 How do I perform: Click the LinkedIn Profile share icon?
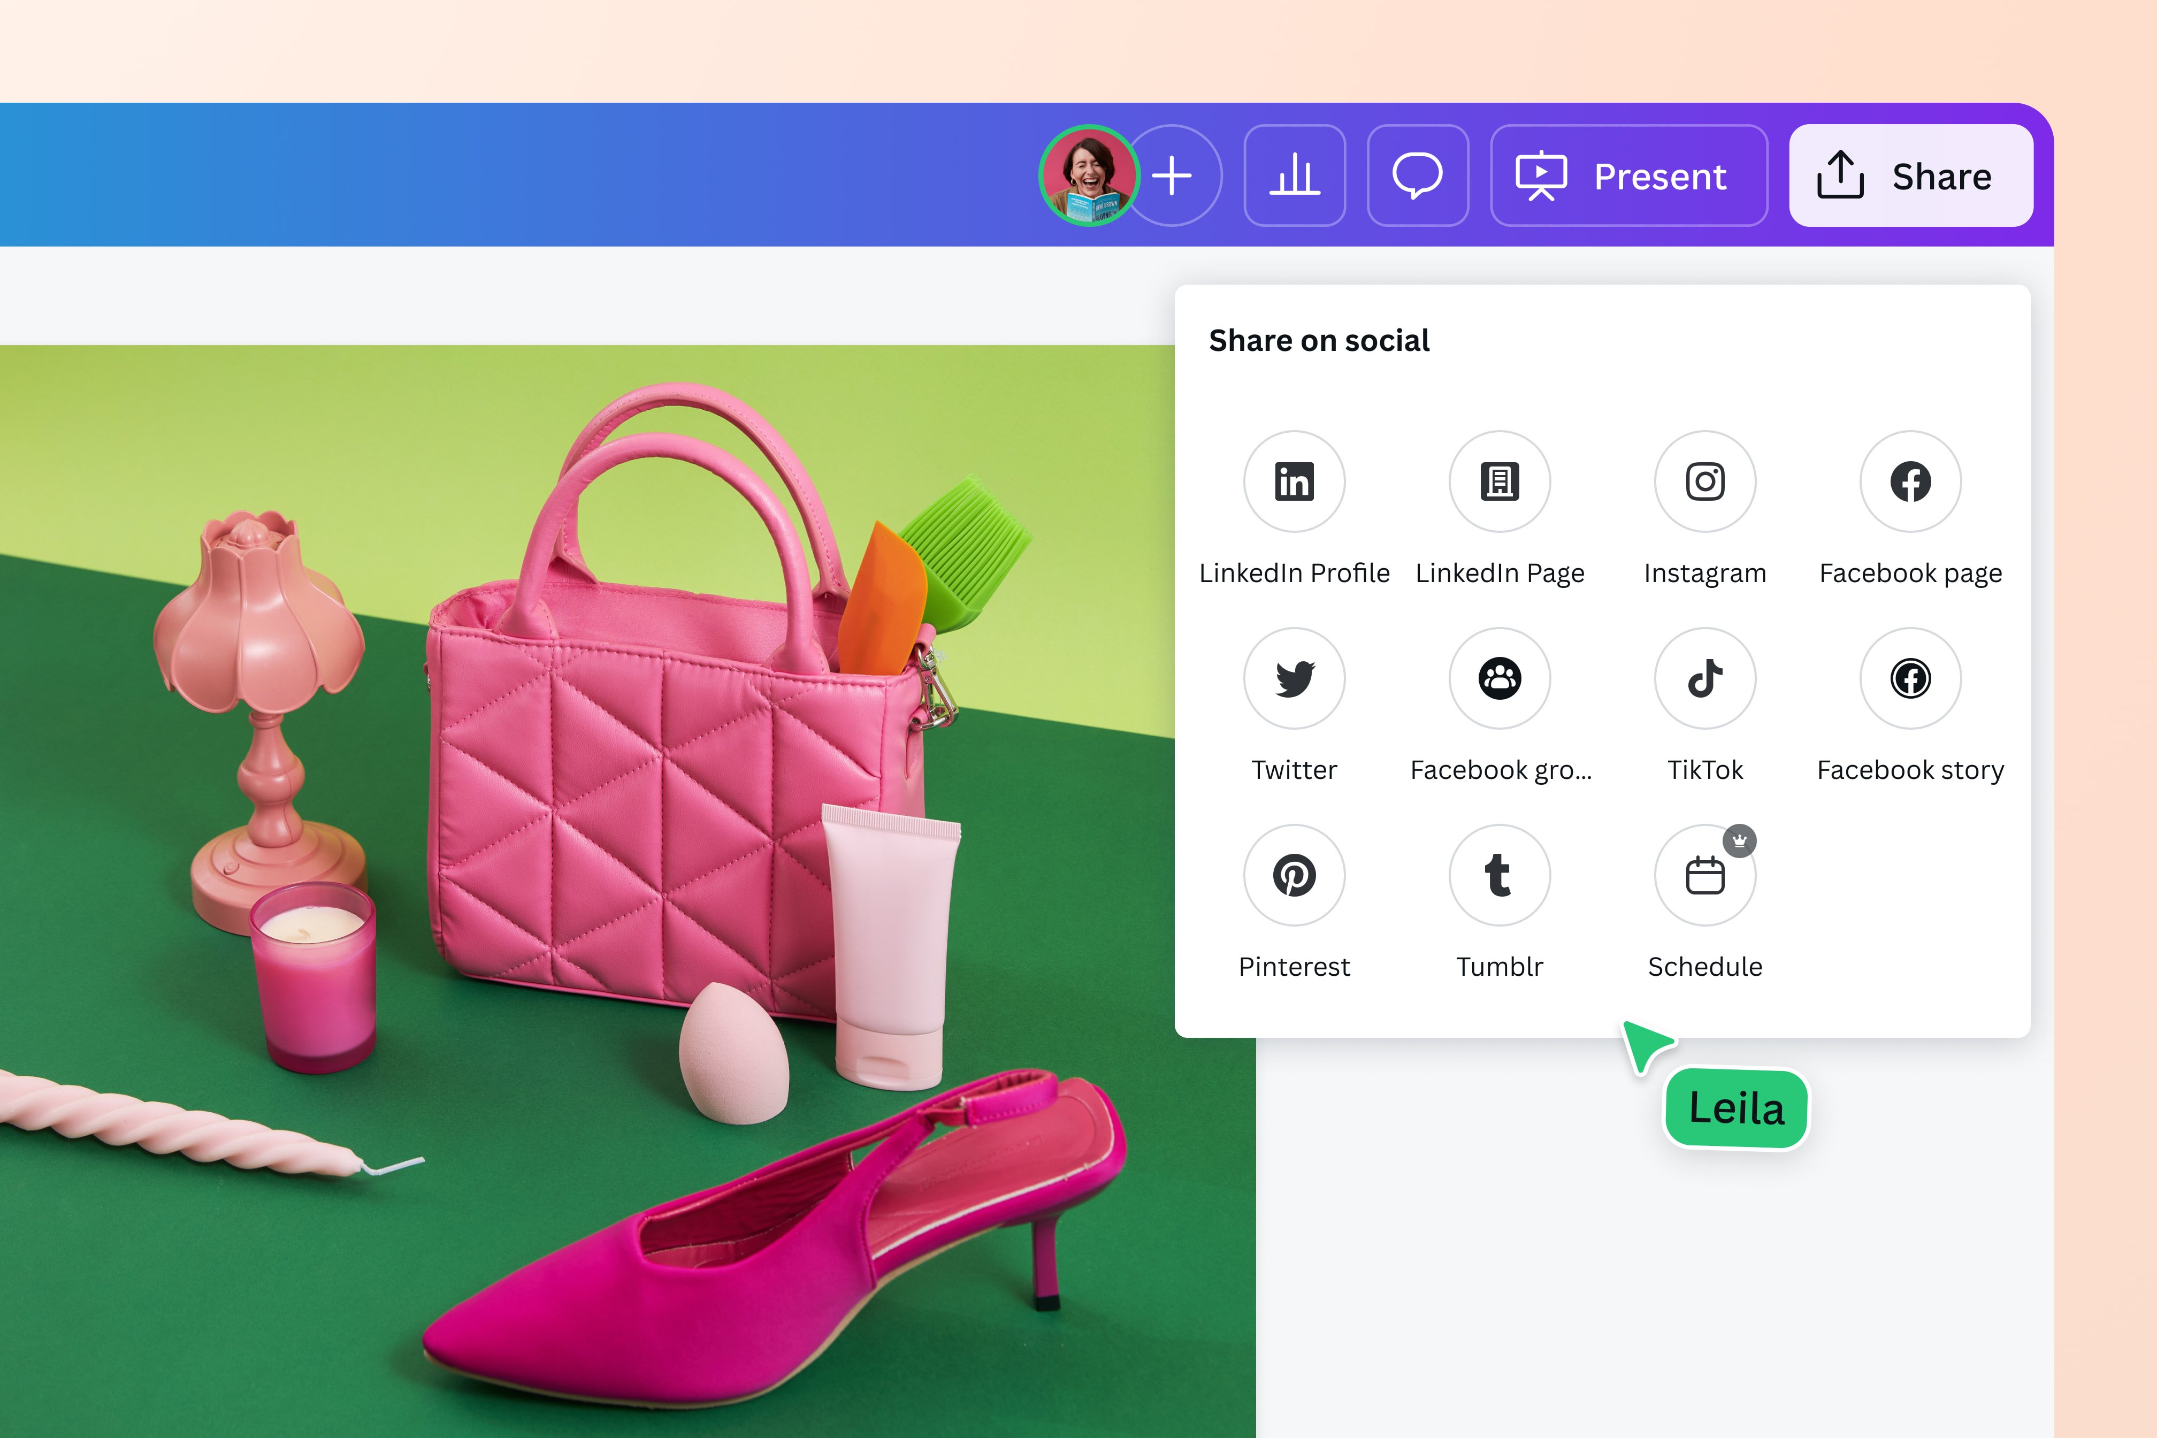click(1294, 481)
